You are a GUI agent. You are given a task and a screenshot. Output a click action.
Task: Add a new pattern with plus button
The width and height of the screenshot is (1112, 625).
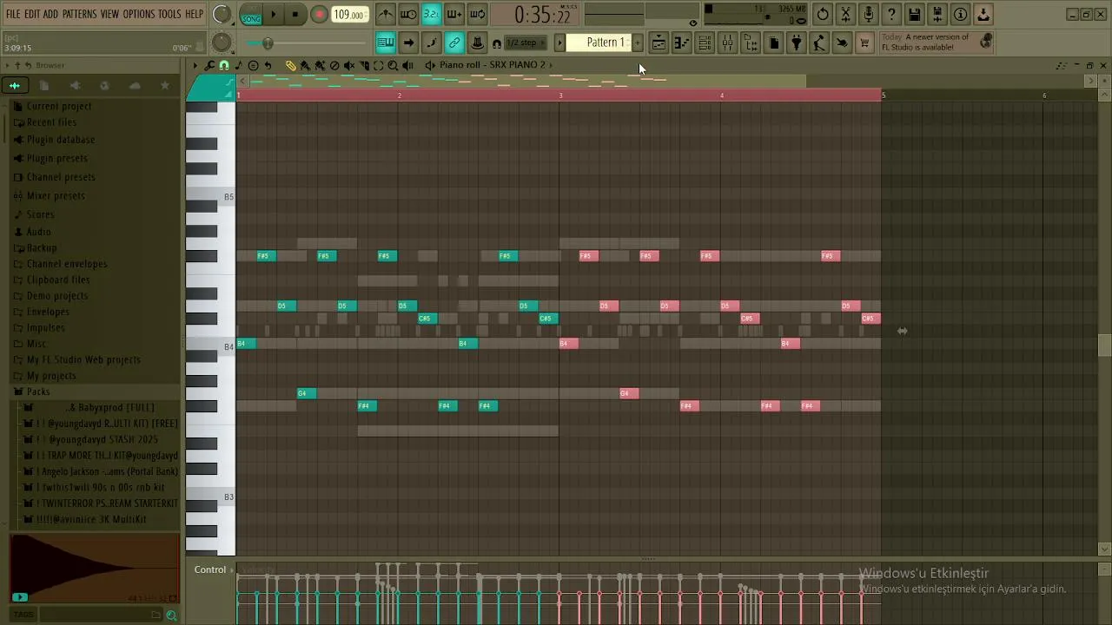point(638,43)
